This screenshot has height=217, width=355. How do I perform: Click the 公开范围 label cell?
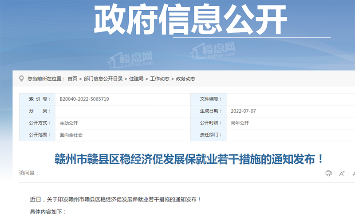tap(37, 135)
